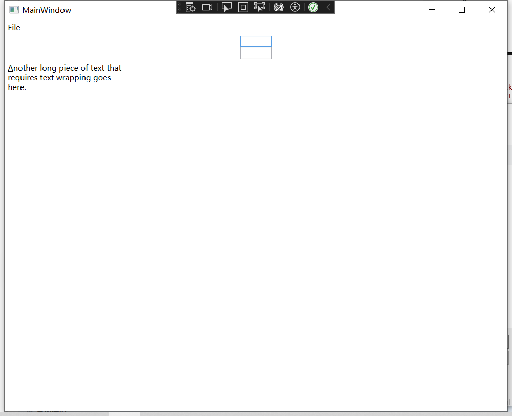Toggle Display Layout Adorners icon

(x=243, y=7)
